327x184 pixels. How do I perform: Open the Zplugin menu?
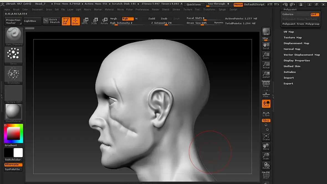coord(222,9)
